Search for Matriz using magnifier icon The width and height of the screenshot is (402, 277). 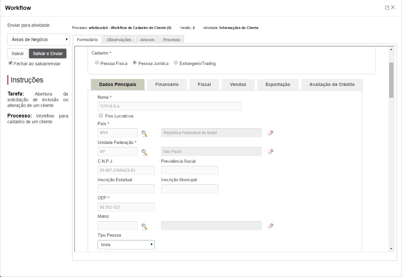pos(144,226)
